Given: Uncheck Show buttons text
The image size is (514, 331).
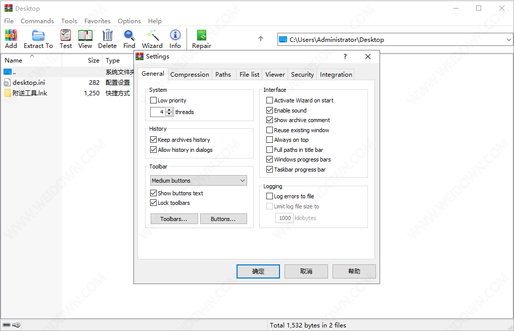Looking at the screenshot, I should tap(153, 193).
